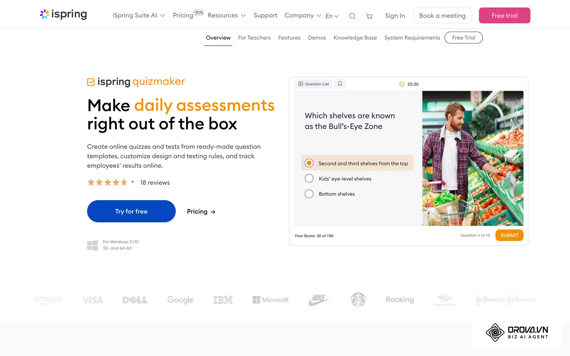Click the Dell logo
The width and height of the screenshot is (570, 356).
[135, 300]
